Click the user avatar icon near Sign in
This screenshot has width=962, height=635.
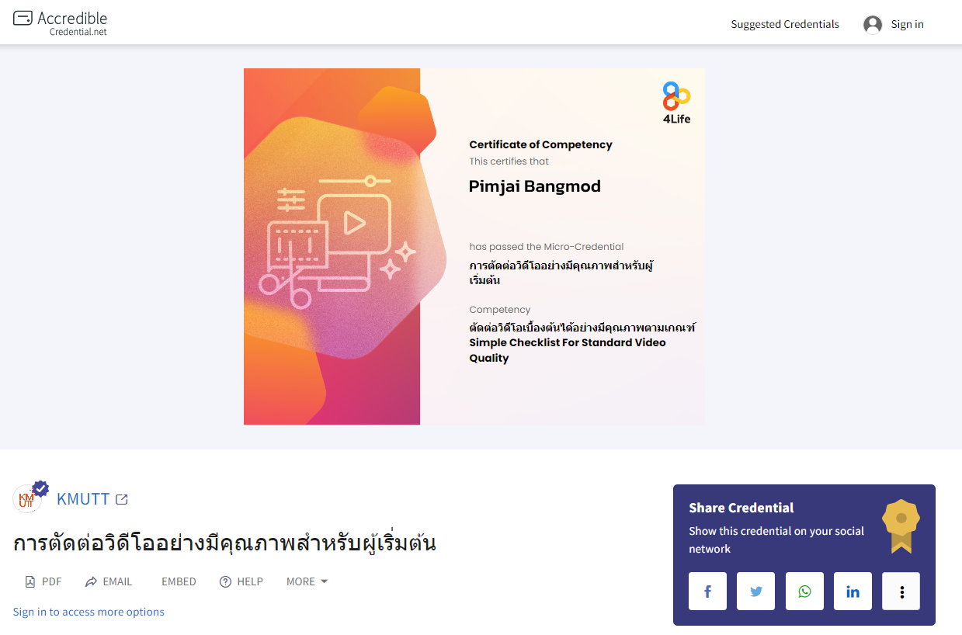tap(872, 24)
